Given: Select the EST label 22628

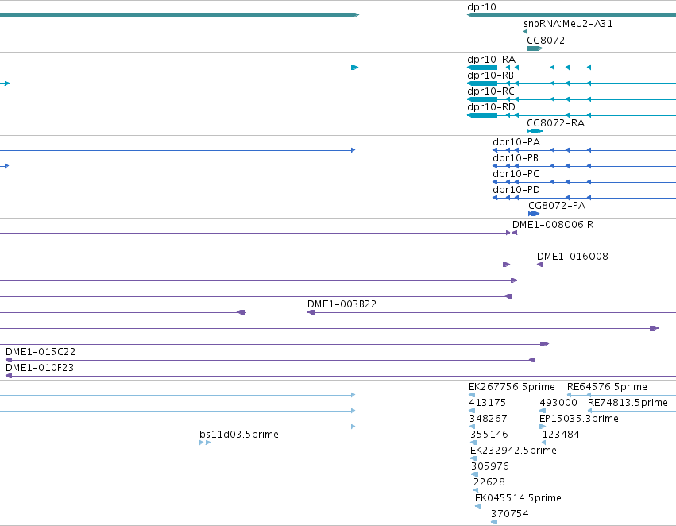Looking at the screenshot, I should click(489, 482).
